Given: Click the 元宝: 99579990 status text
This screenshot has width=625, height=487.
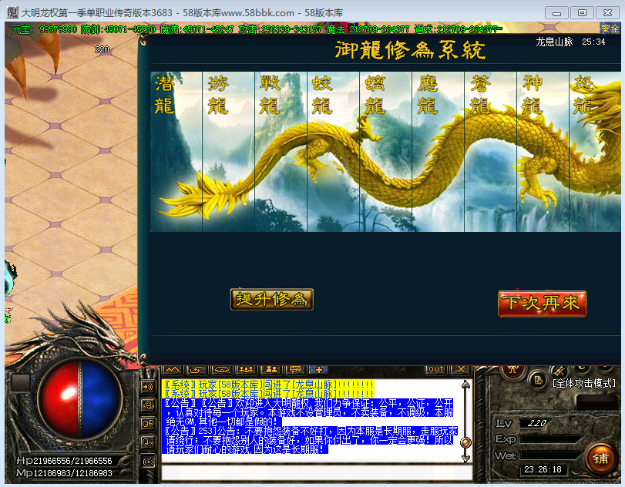Looking at the screenshot, I should pos(44,29).
